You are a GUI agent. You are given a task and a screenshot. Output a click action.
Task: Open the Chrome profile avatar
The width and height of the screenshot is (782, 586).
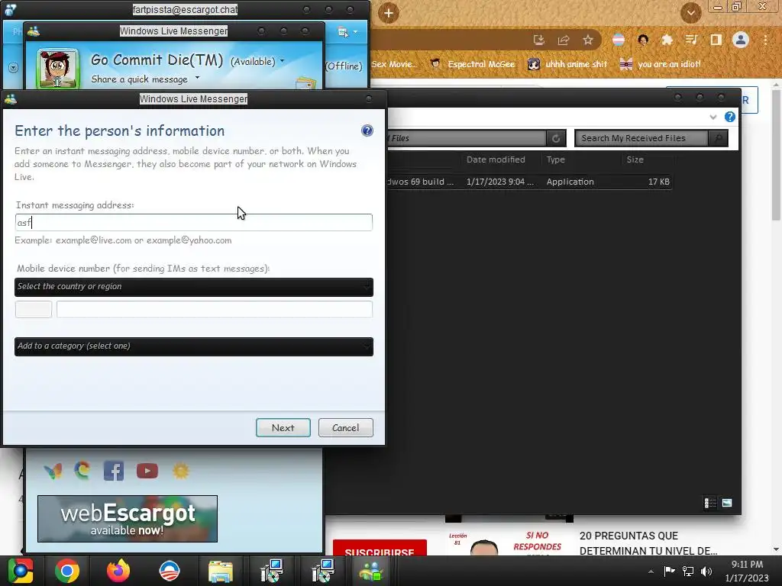[x=741, y=40]
